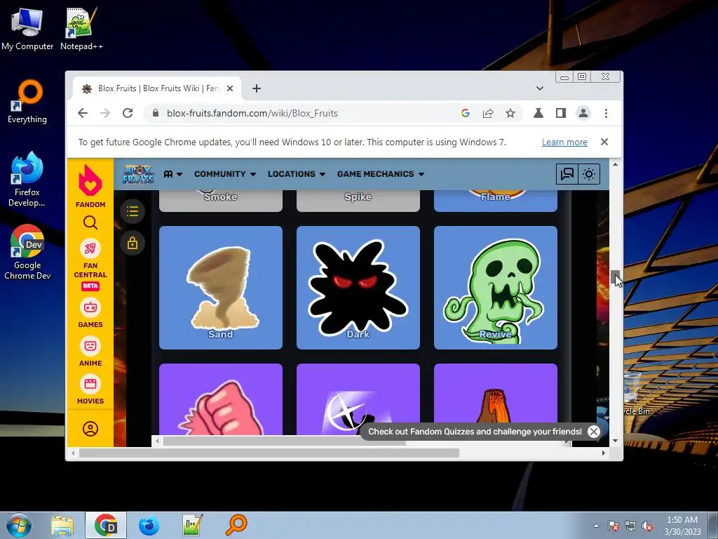Open Everything desktop shortcut
Viewport: 718px width, 539px height.
click(x=27, y=102)
